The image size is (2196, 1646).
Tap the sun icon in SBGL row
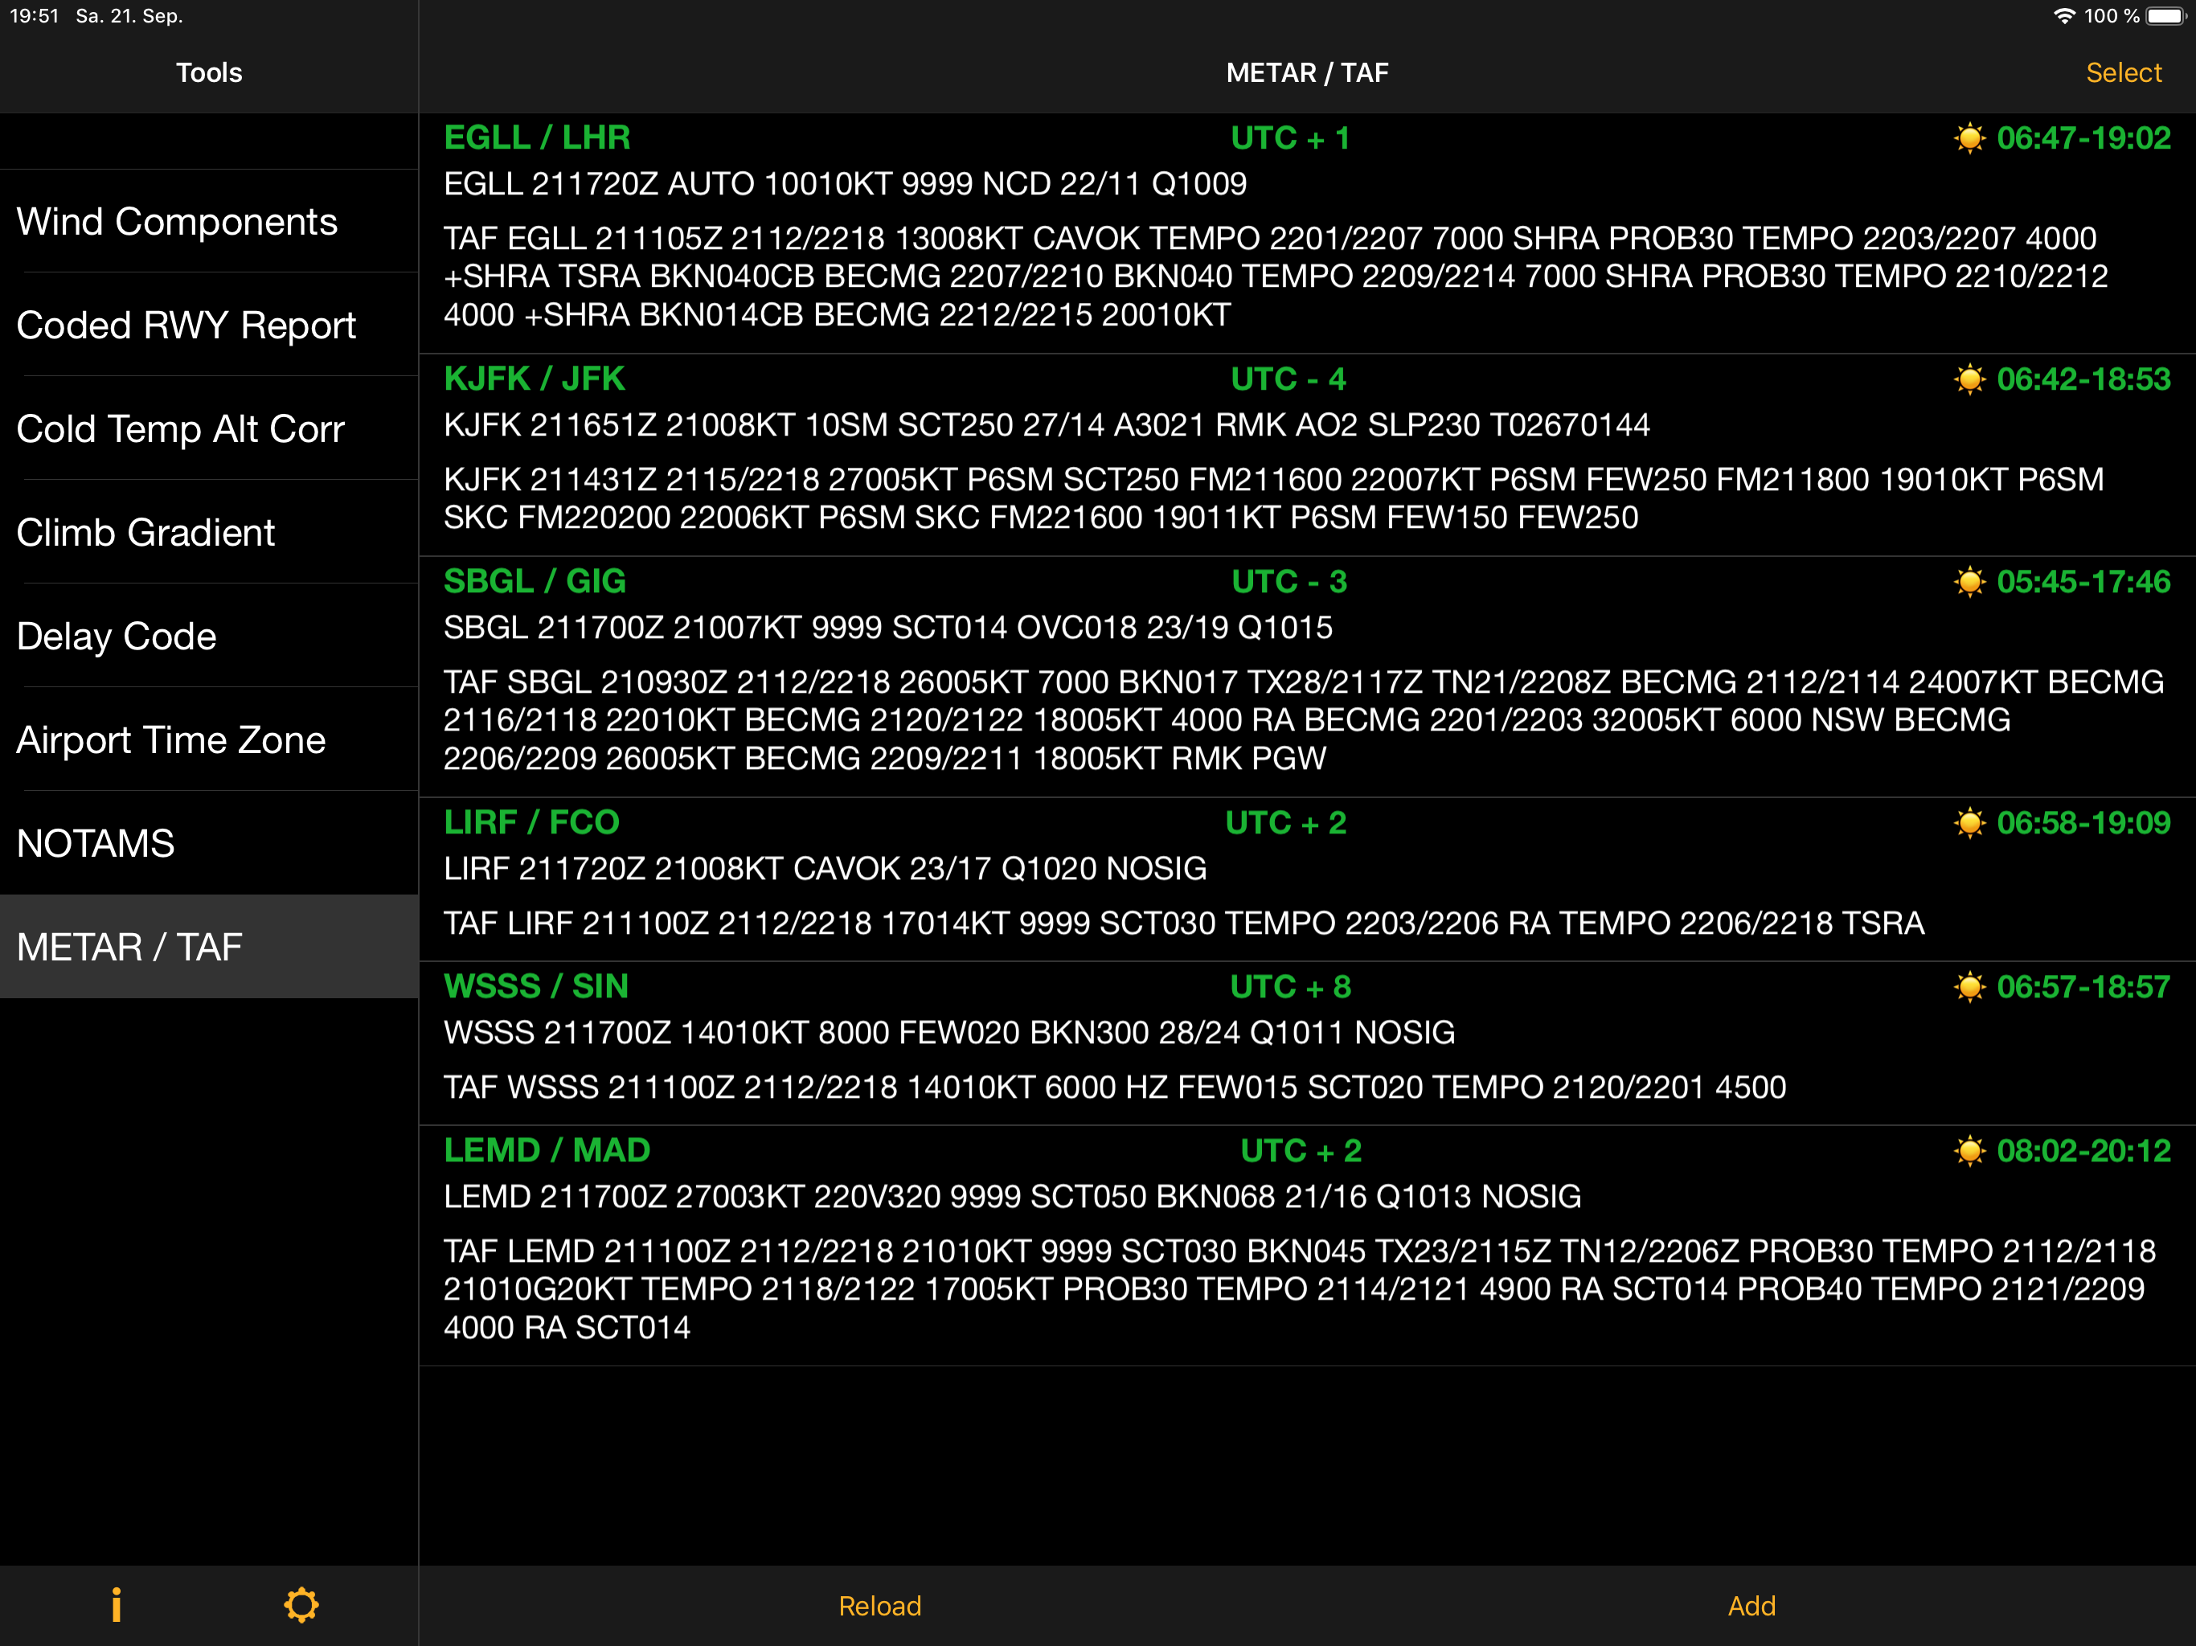1969,582
